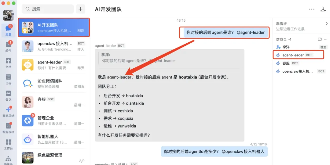
Task: Click bullet line 需求 → xuqiuxia
Action: tap(118, 118)
